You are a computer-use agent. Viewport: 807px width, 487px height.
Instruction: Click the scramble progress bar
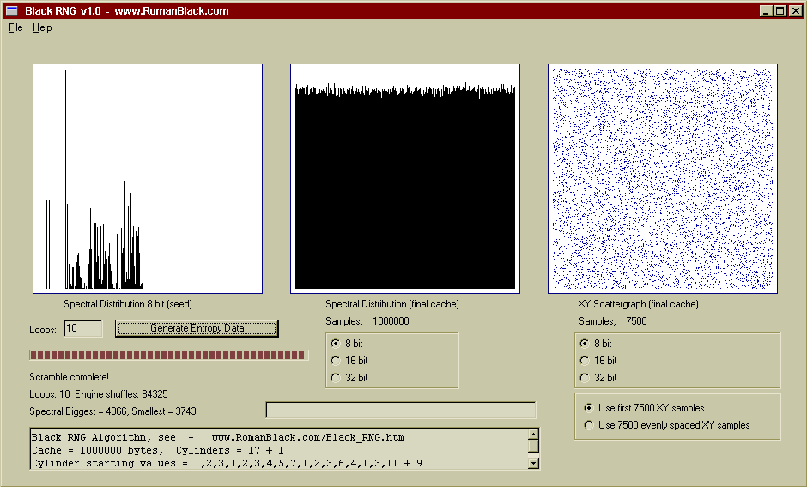coord(168,355)
